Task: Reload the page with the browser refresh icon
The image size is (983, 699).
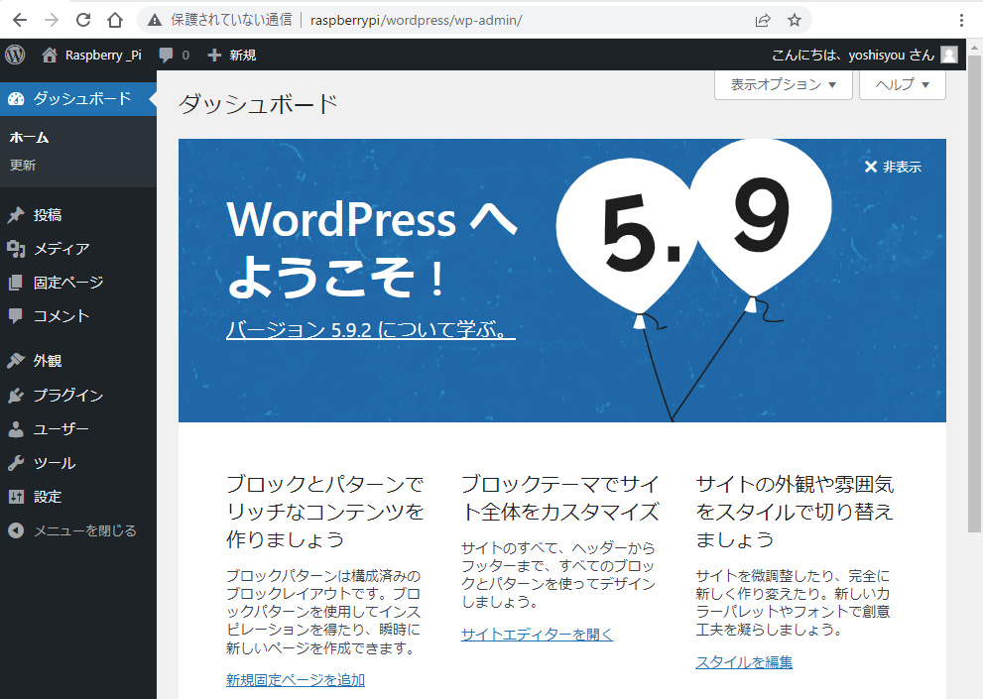Action: tap(83, 20)
